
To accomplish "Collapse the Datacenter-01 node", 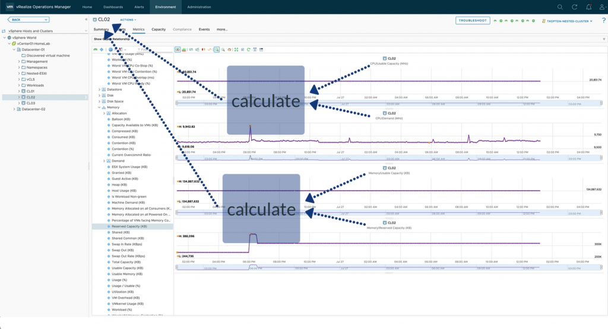I will pyautogui.click(x=14, y=50).
